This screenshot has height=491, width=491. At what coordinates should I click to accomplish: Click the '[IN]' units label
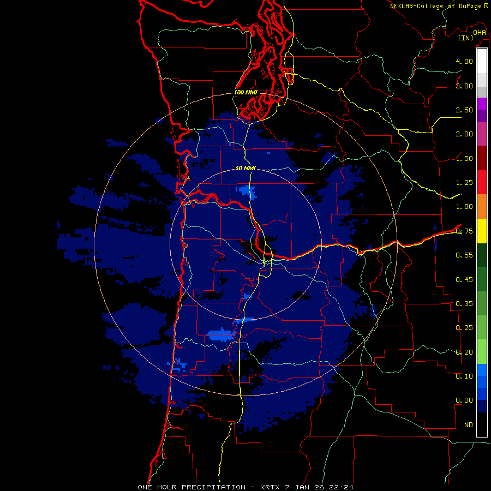[466, 38]
